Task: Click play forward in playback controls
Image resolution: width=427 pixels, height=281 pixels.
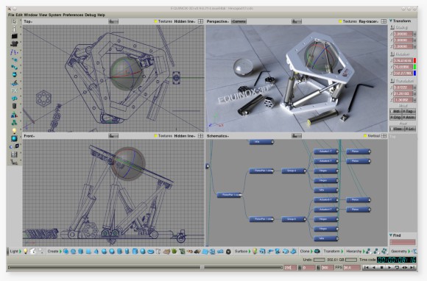Action: click(389, 268)
